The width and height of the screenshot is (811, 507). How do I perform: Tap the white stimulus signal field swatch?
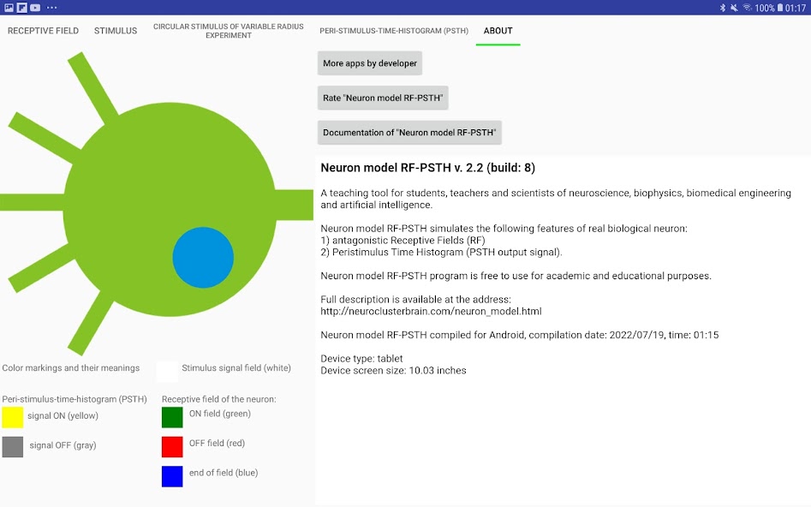point(167,371)
